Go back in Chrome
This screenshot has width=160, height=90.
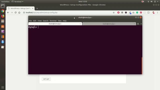click(x=8, y=12)
